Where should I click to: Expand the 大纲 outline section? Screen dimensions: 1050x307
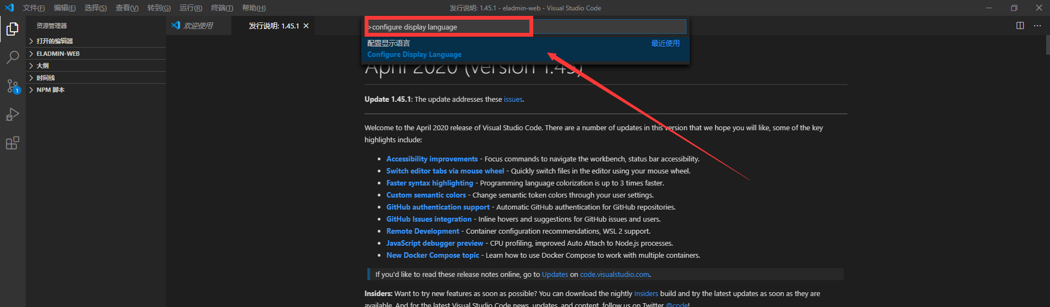pos(96,66)
